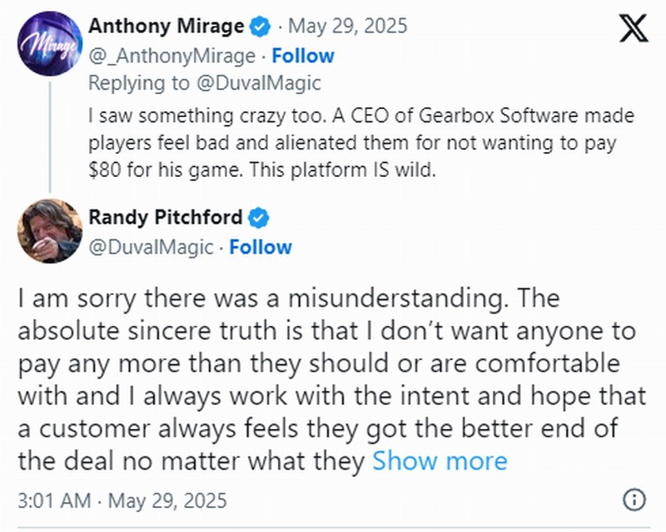Open Randy Pitchford's profile photo
666x532 pixels.
pyautogui.click(x=49, y=231)
